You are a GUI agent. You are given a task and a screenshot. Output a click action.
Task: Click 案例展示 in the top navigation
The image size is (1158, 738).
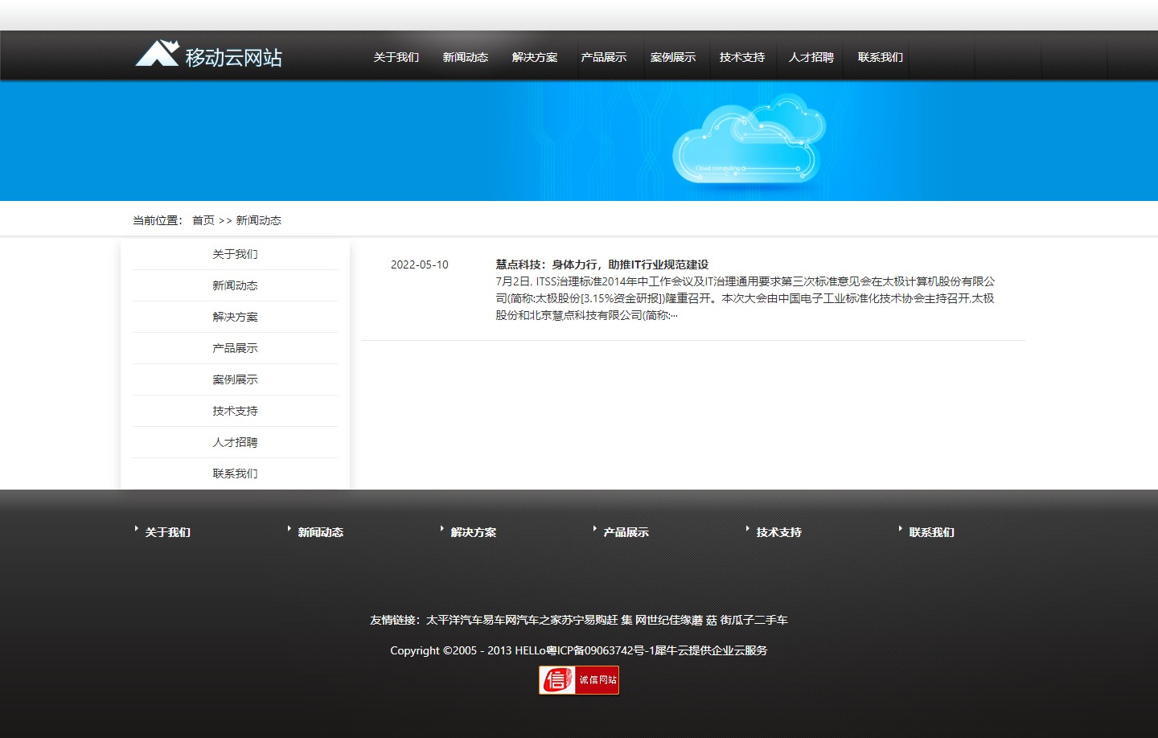[x=672, y=57]
